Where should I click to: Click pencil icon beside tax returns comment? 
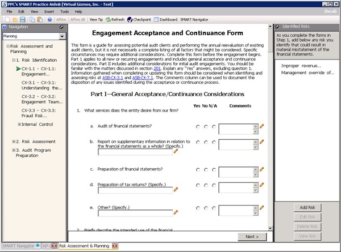pyautogui.click(x=261, y=185)
